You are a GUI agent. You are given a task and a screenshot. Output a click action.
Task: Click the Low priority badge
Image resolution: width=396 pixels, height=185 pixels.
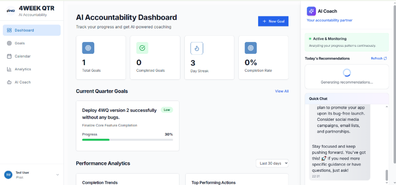(167, 110)
